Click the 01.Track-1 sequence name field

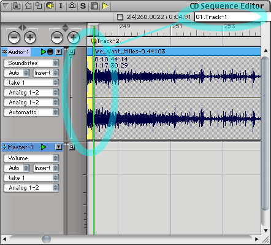(x=232, y=17)
